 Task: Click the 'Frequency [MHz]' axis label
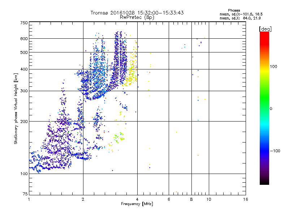tap(137, 204)
